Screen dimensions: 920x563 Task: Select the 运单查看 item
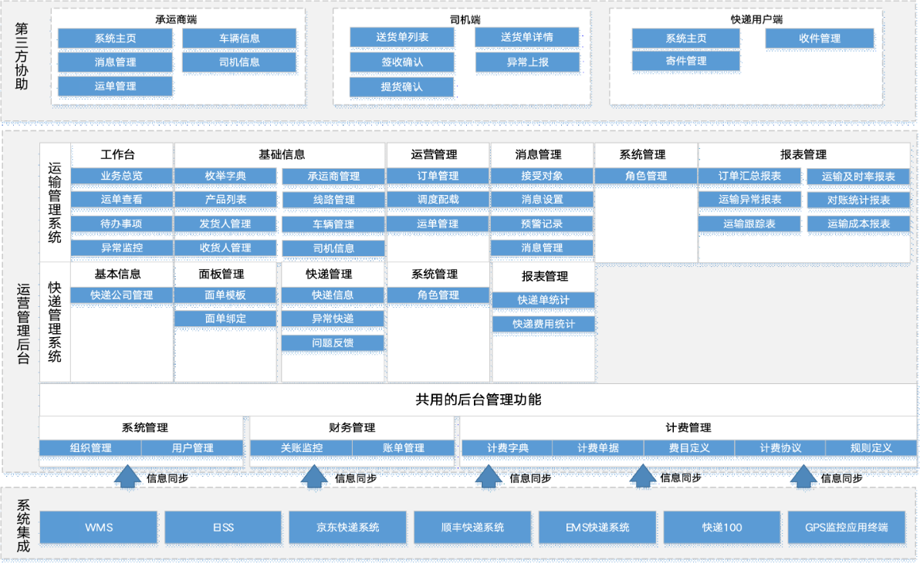coord(121,200)
